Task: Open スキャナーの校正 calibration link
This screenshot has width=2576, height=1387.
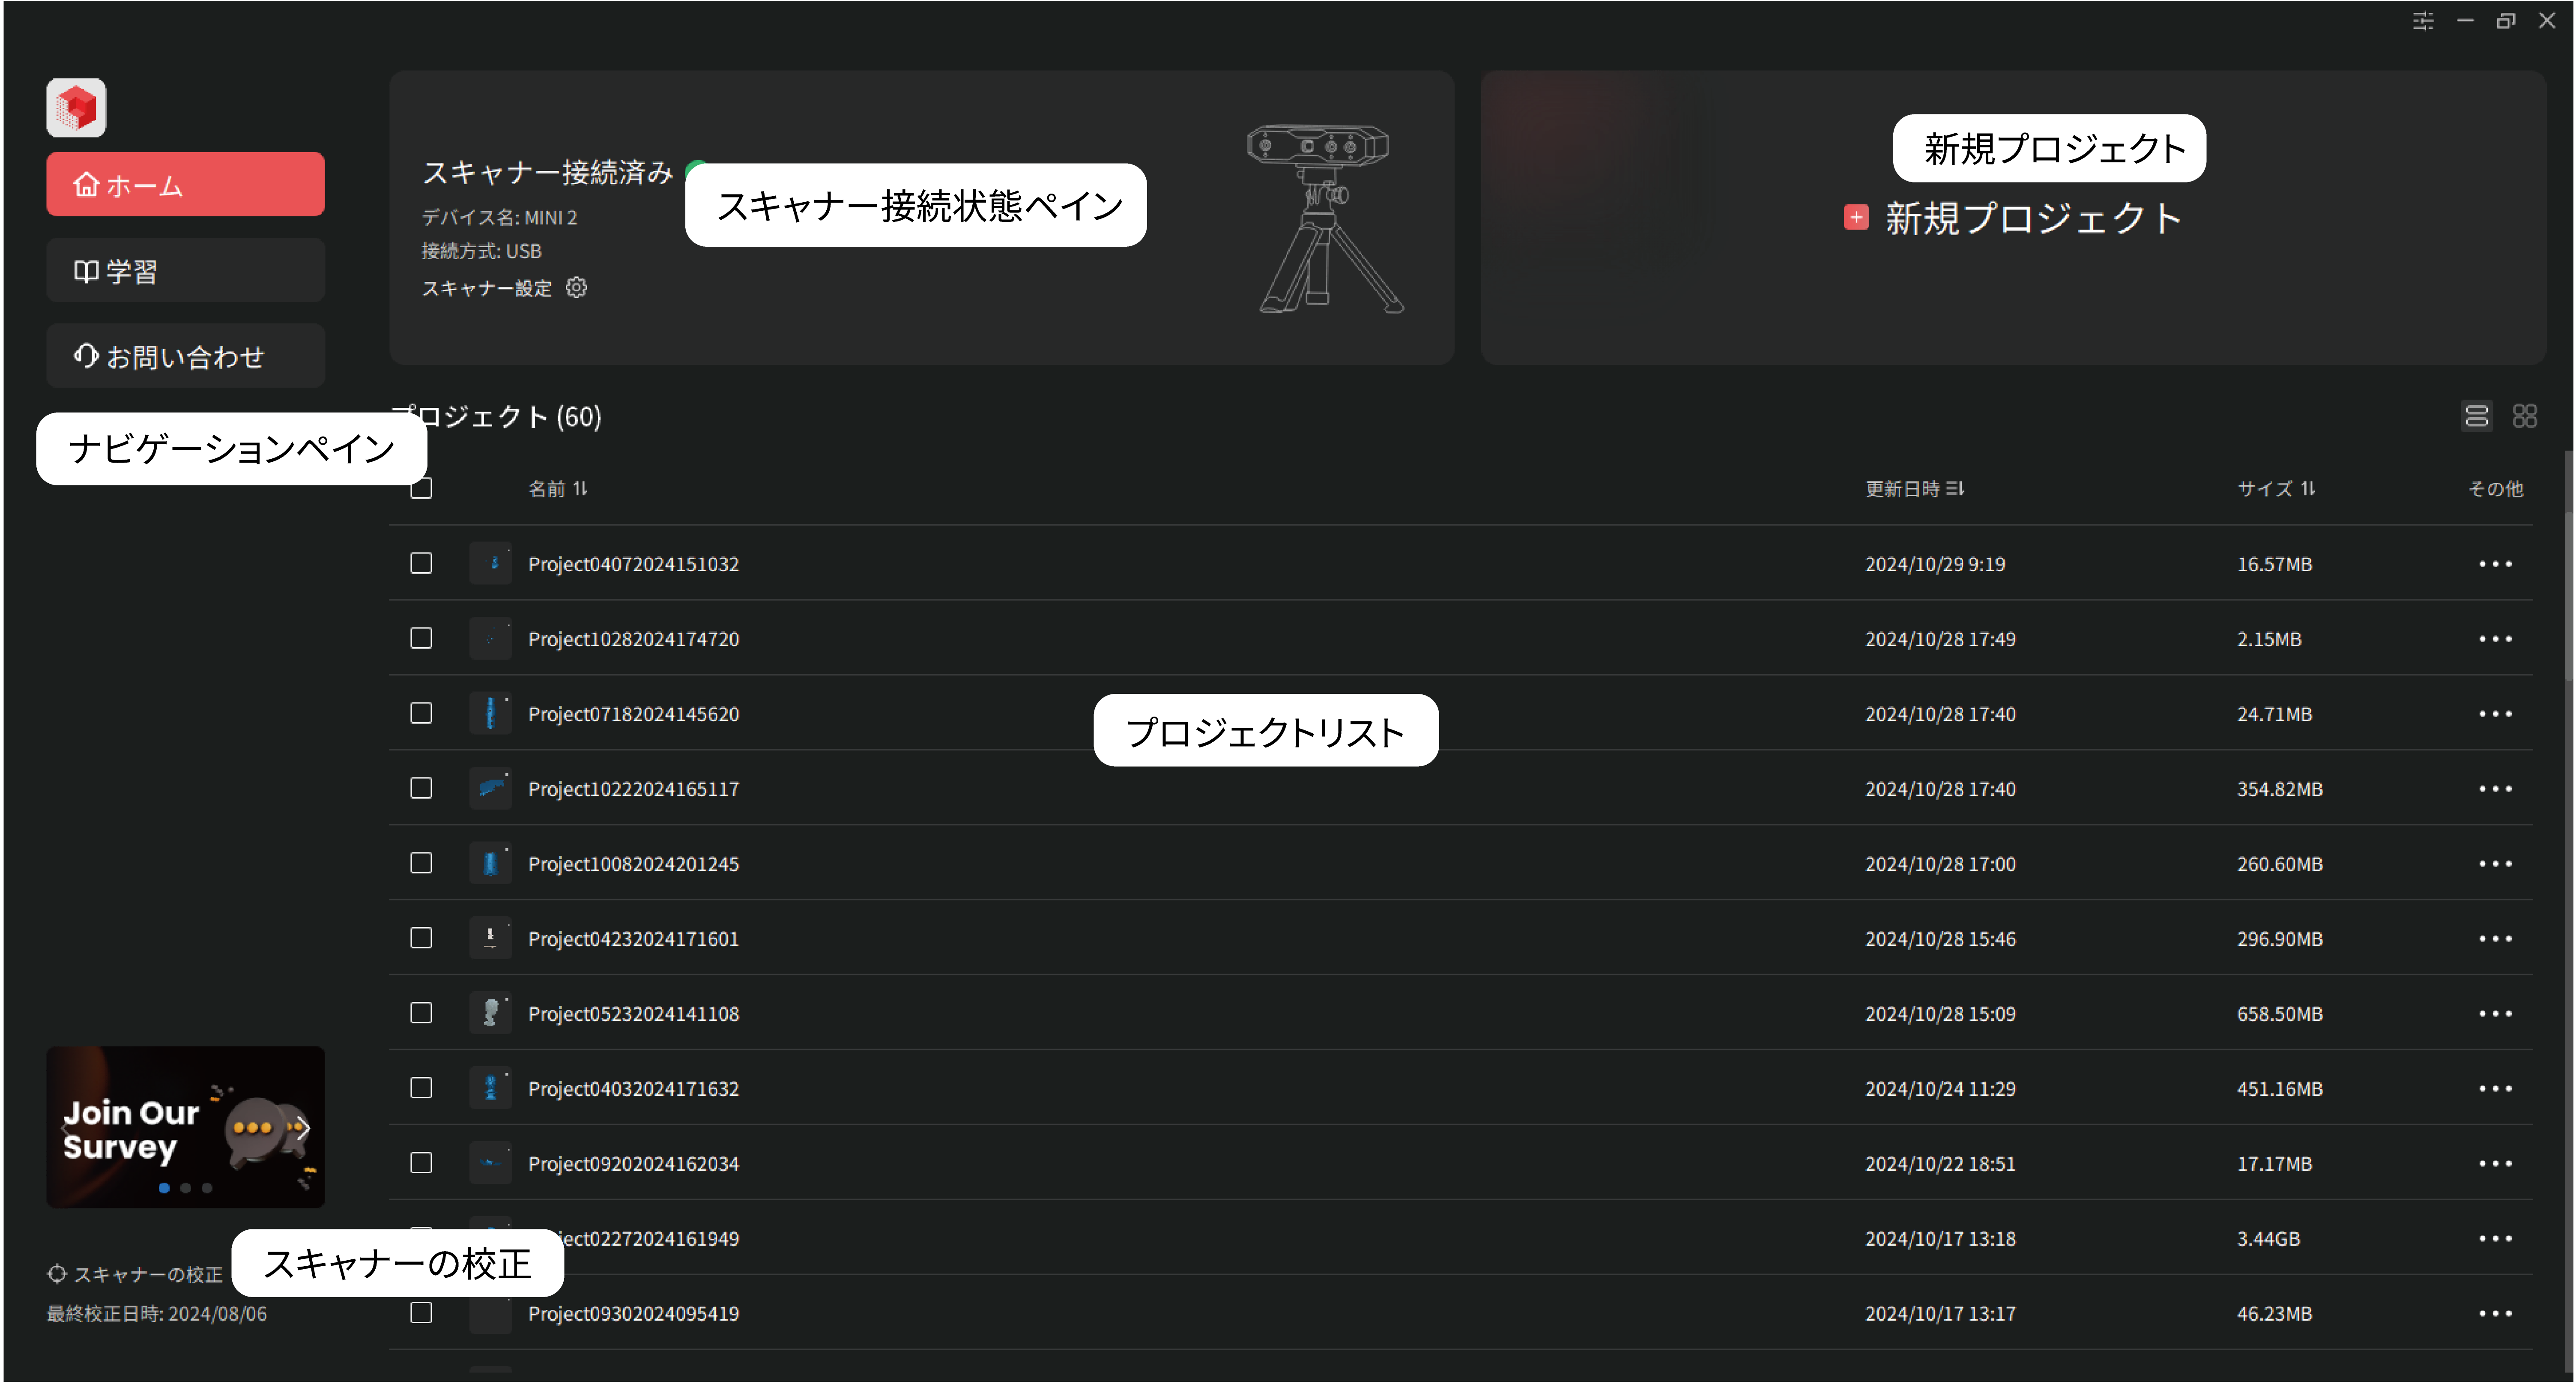Action: click(148, 1275)
